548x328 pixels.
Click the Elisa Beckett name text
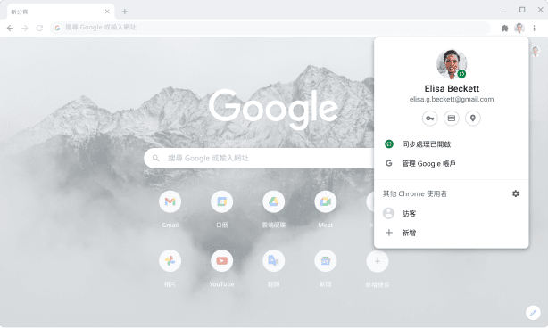(452, 88)
